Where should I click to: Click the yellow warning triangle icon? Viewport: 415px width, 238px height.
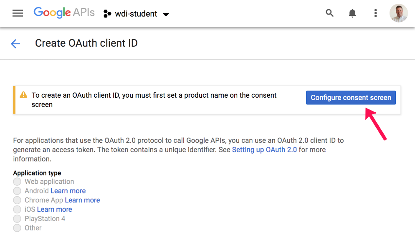[x=24, y=95]
